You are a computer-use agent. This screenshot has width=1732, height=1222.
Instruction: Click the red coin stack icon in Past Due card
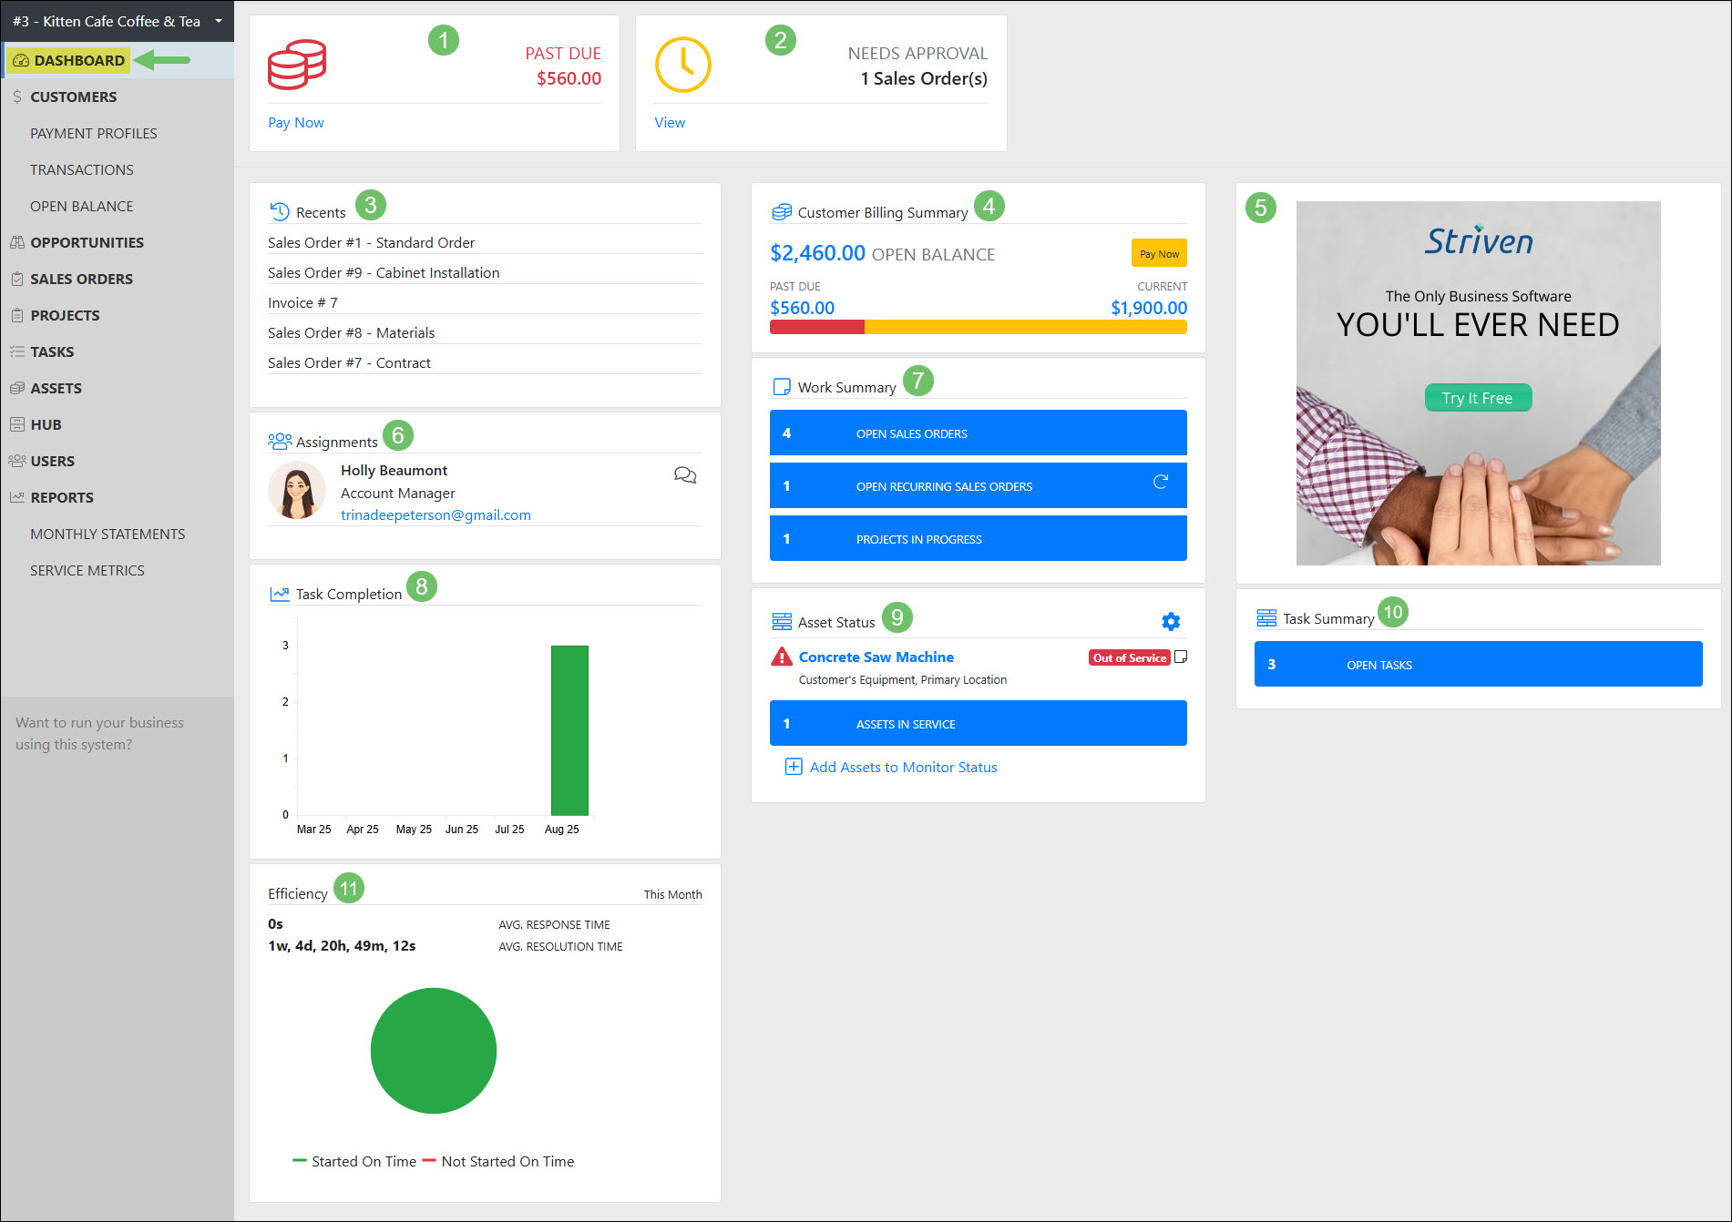click(296, 64)
